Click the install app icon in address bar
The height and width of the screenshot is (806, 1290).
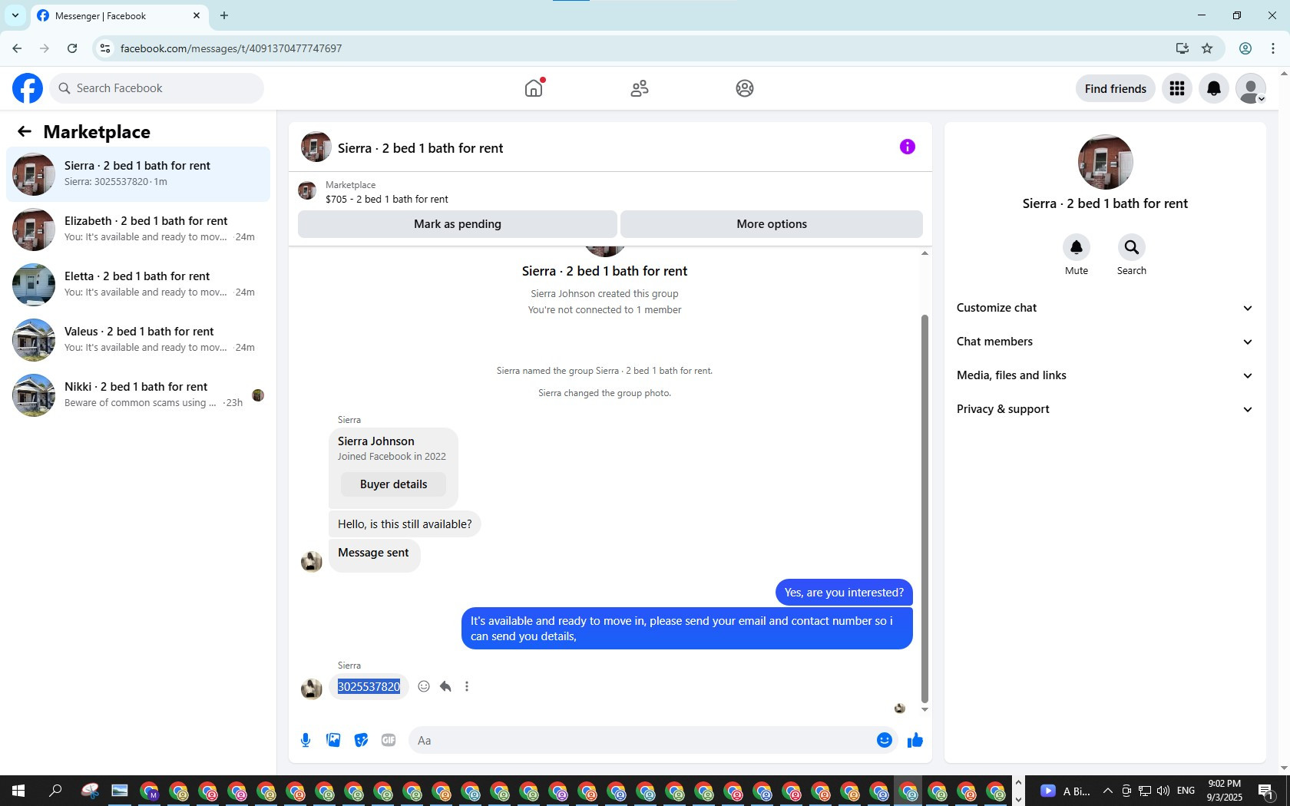click(x=1182, y=48)
